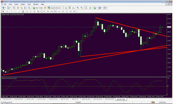The image size is (173, 104).
Task: Activate the Crosshair mode
Action: [x=7, y=11]
